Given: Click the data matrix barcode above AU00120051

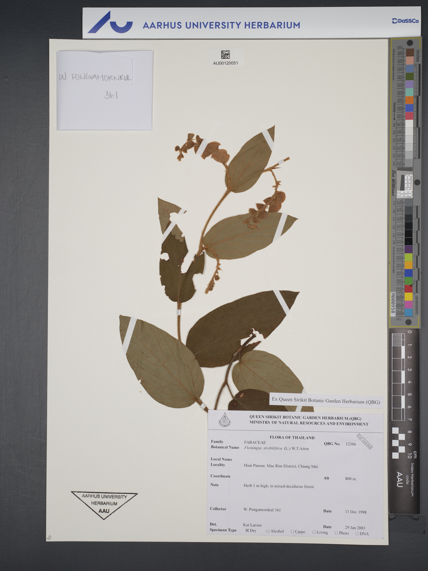Looking at the screenshot, I should tap(225, 54).
